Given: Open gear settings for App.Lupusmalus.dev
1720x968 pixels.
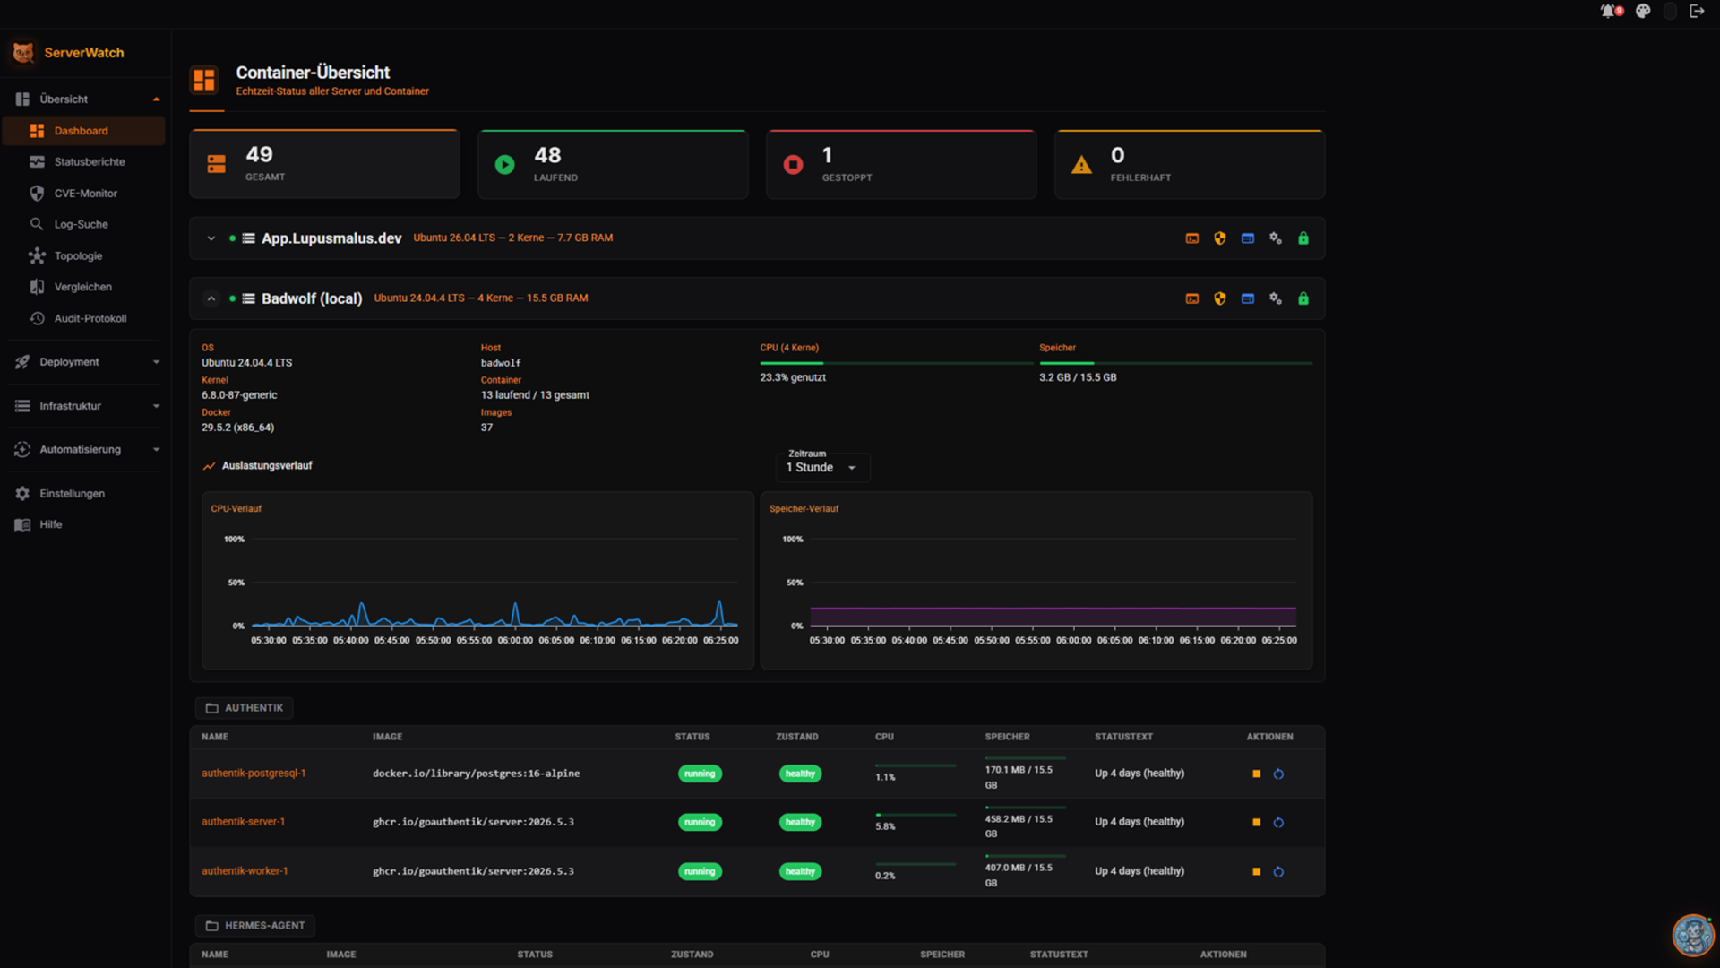Looking at the screenshot, I should point(1275,238).
